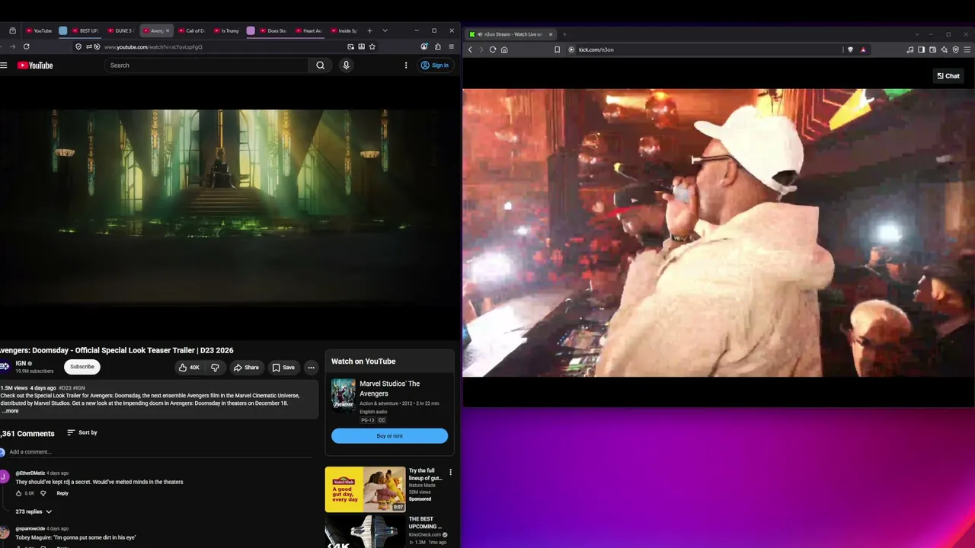Dislike the comment by @EtherDMatiz

(43, 493)
